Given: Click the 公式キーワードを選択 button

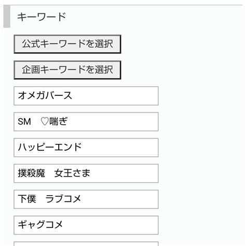Looking at the screenshot, I should (x=67, y=44).
